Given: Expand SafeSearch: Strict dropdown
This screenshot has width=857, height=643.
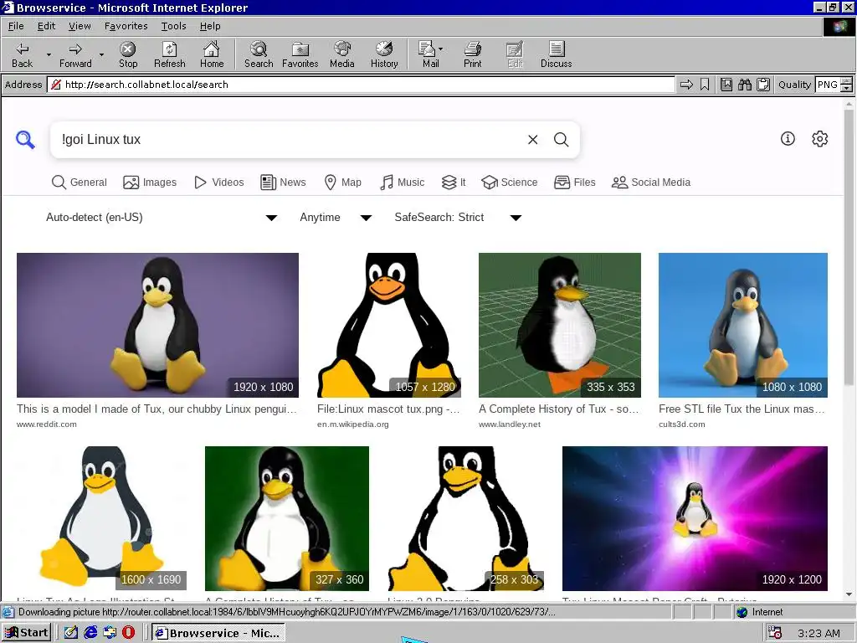Looking at the screenshot, I should [458, 218].
